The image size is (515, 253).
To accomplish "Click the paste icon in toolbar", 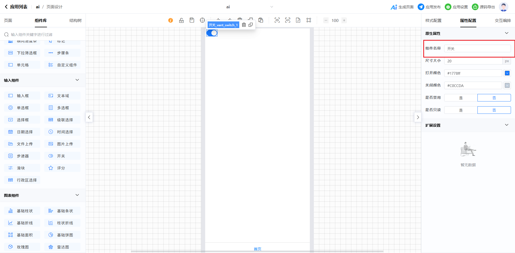I will point(261,20).
